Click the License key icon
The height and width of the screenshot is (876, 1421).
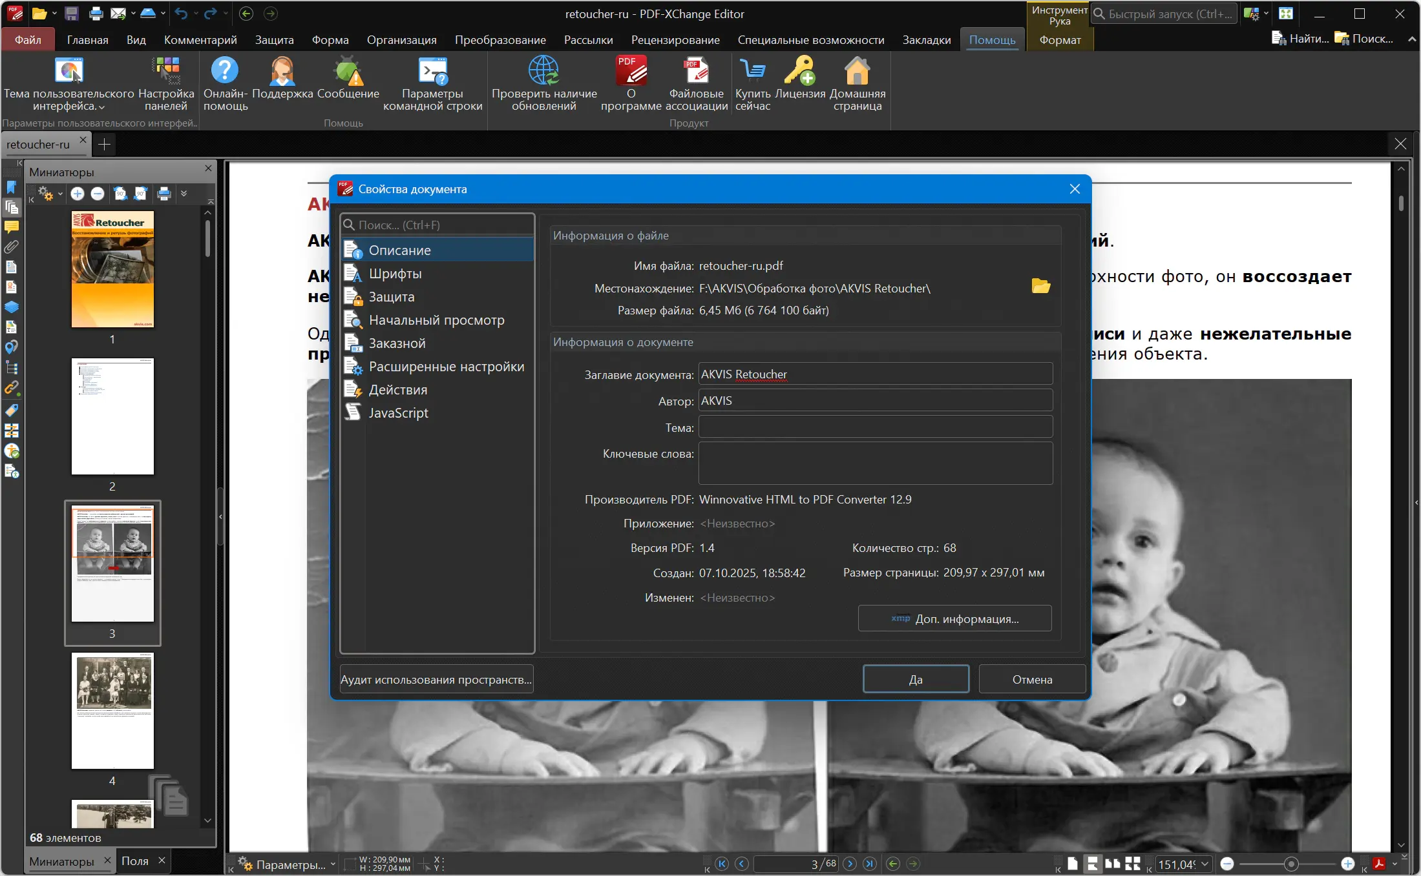799,71
